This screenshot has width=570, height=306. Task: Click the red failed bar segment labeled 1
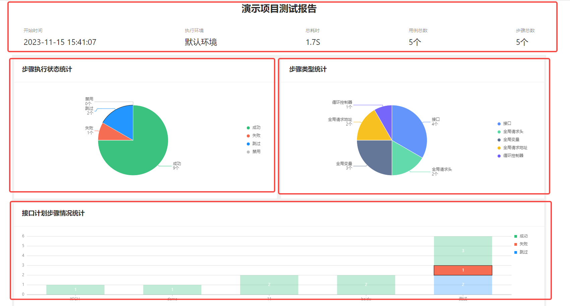click(463, 270)
